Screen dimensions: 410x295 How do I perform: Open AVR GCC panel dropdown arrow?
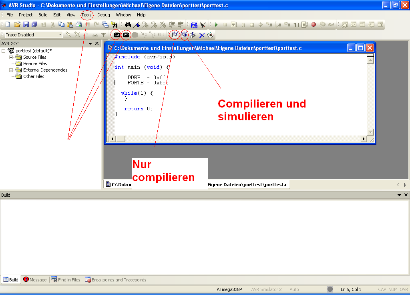tap(90, 44)
